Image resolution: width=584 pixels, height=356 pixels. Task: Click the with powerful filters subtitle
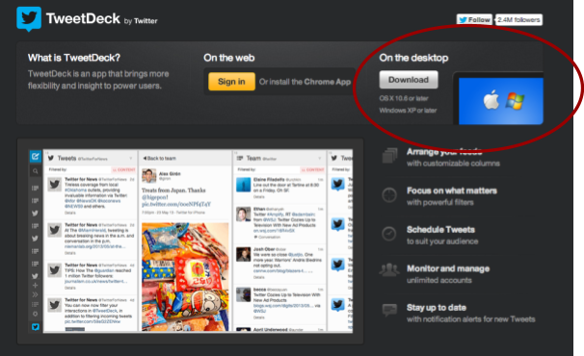[x=439, y=202]
